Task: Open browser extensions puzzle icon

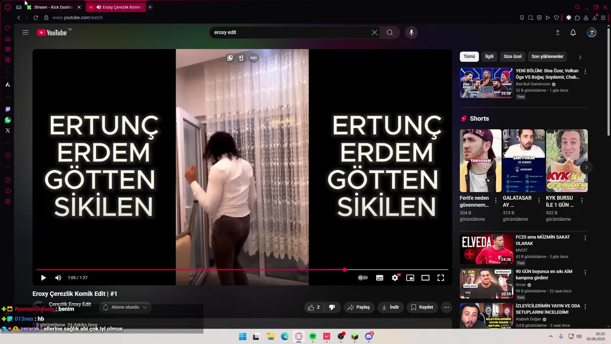Action: pyautogui.click(x=577, y=18)
